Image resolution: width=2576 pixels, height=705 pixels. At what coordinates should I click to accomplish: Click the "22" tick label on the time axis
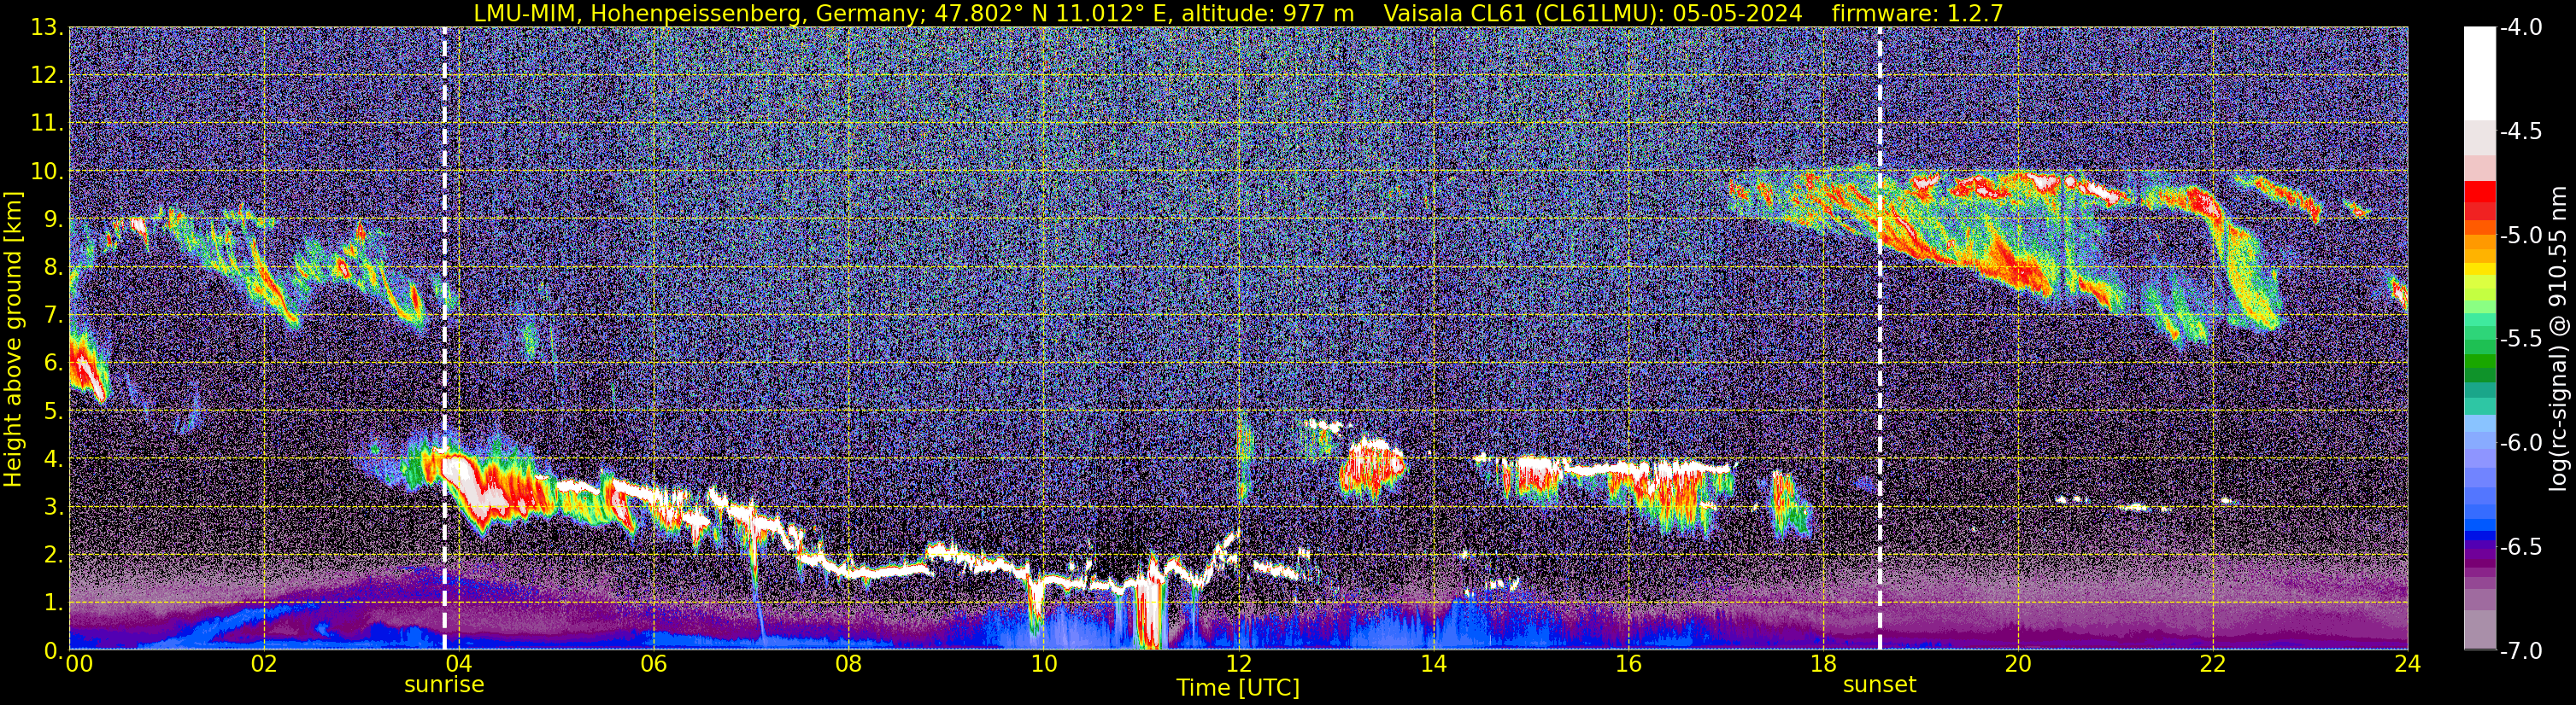click(x=2213, y=664)
